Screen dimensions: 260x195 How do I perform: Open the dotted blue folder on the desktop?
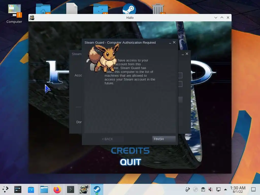coord(101,9)
